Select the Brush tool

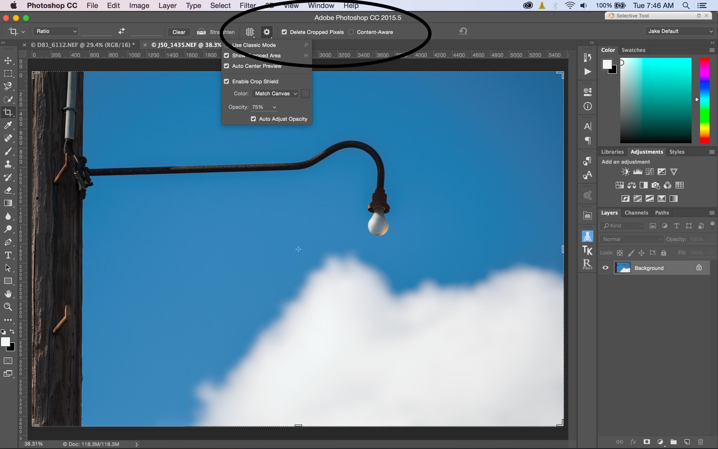(7, 151)
